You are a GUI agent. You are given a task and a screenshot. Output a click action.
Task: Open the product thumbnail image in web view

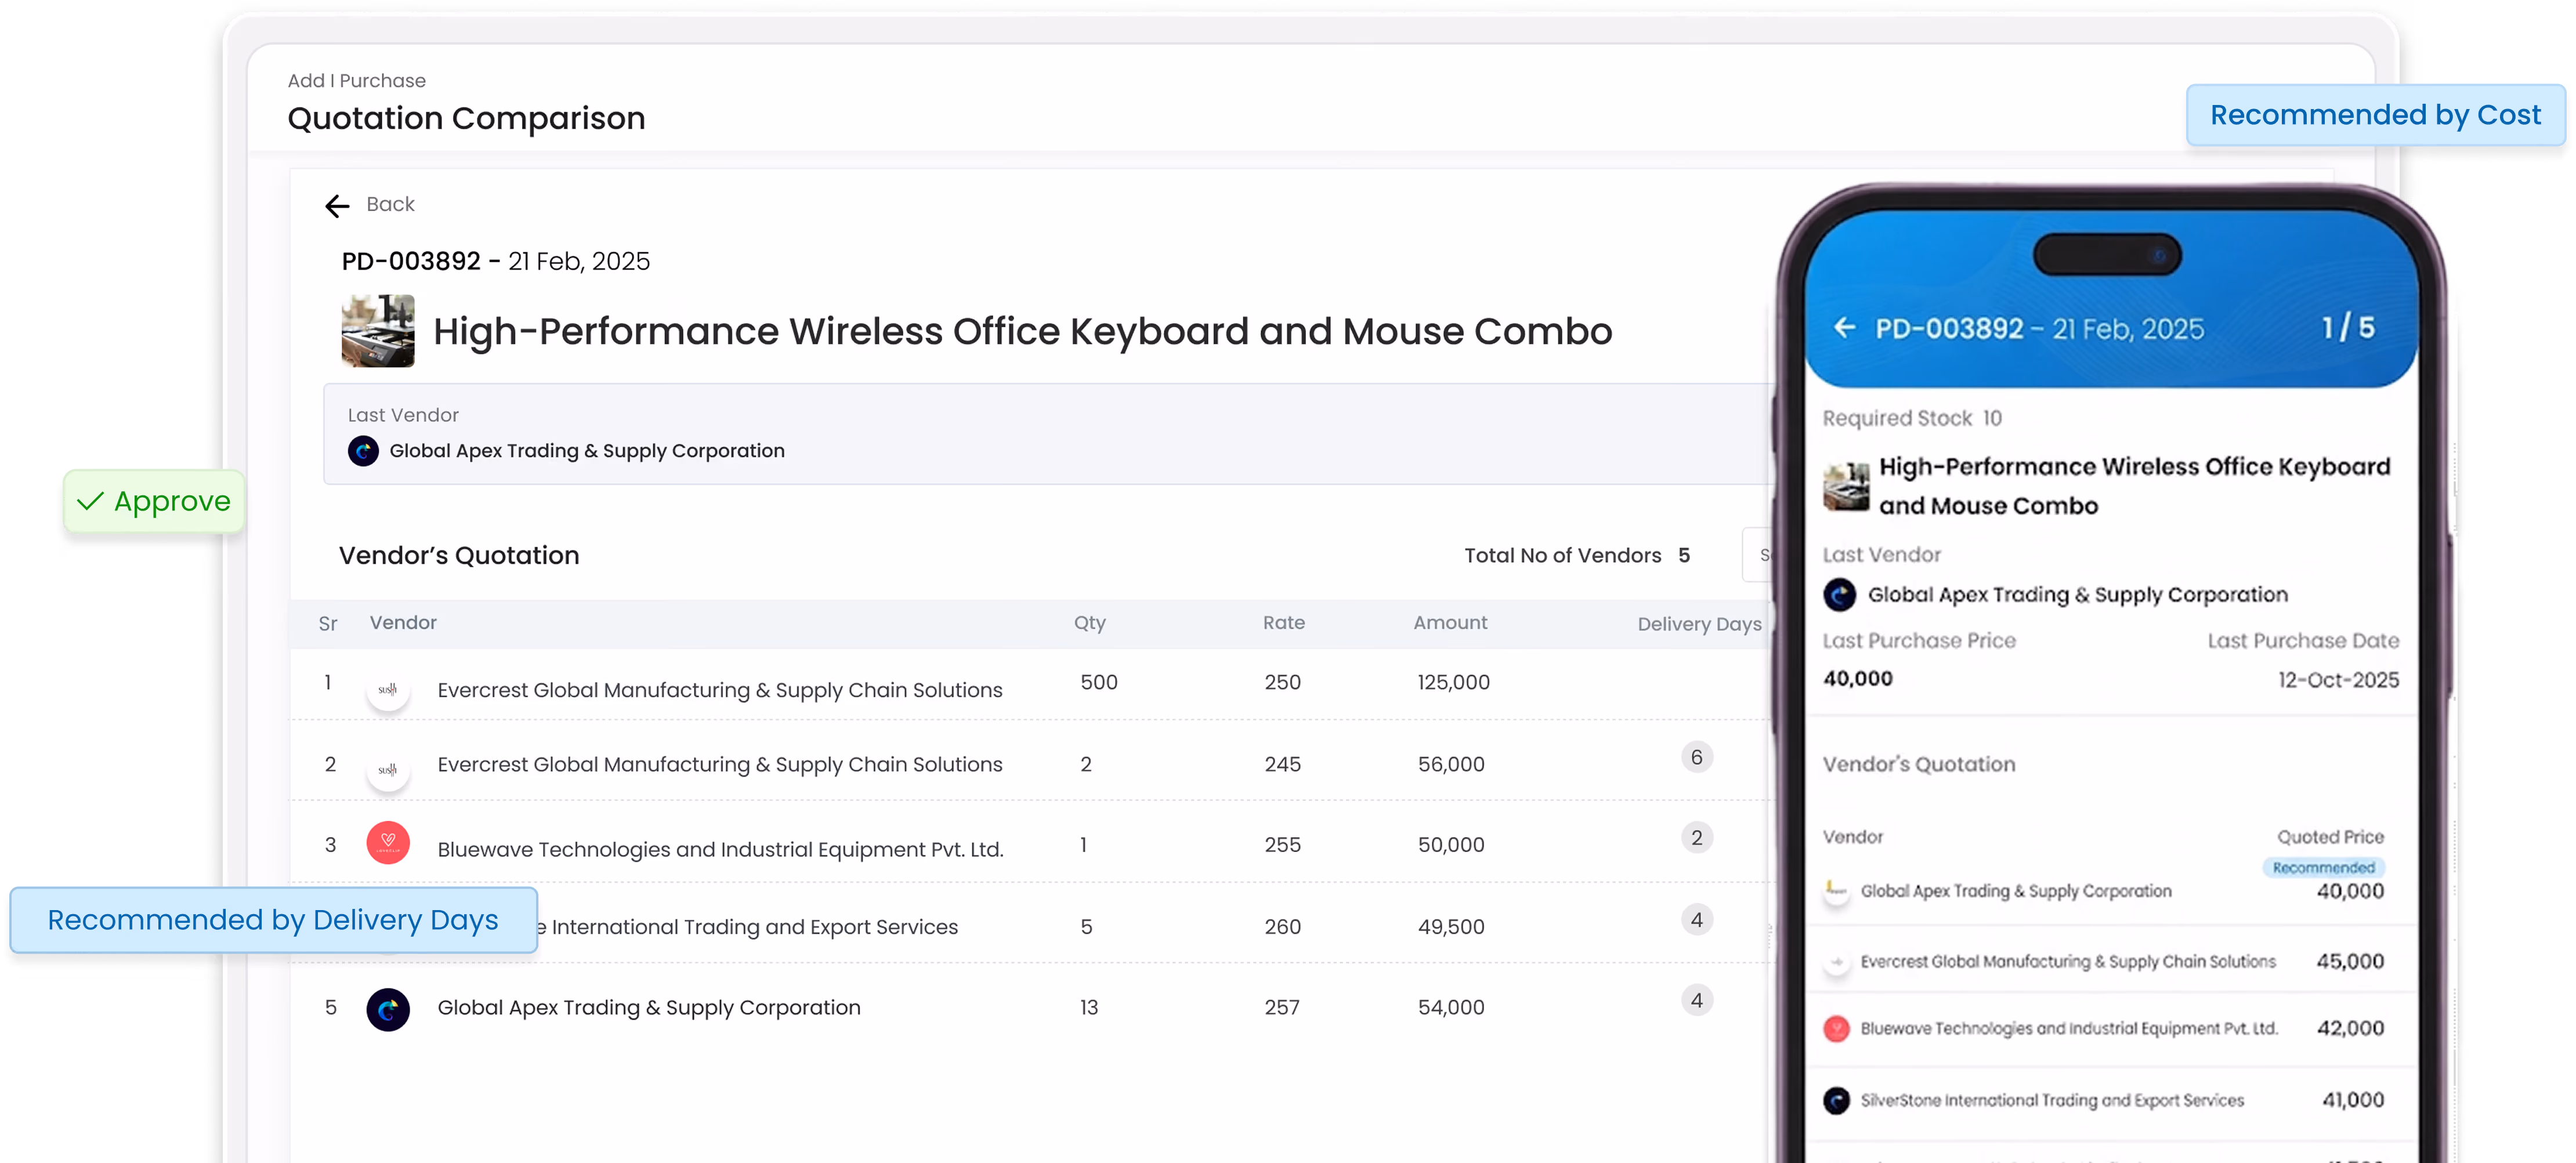pyautogui.click(x=378, y=331)
